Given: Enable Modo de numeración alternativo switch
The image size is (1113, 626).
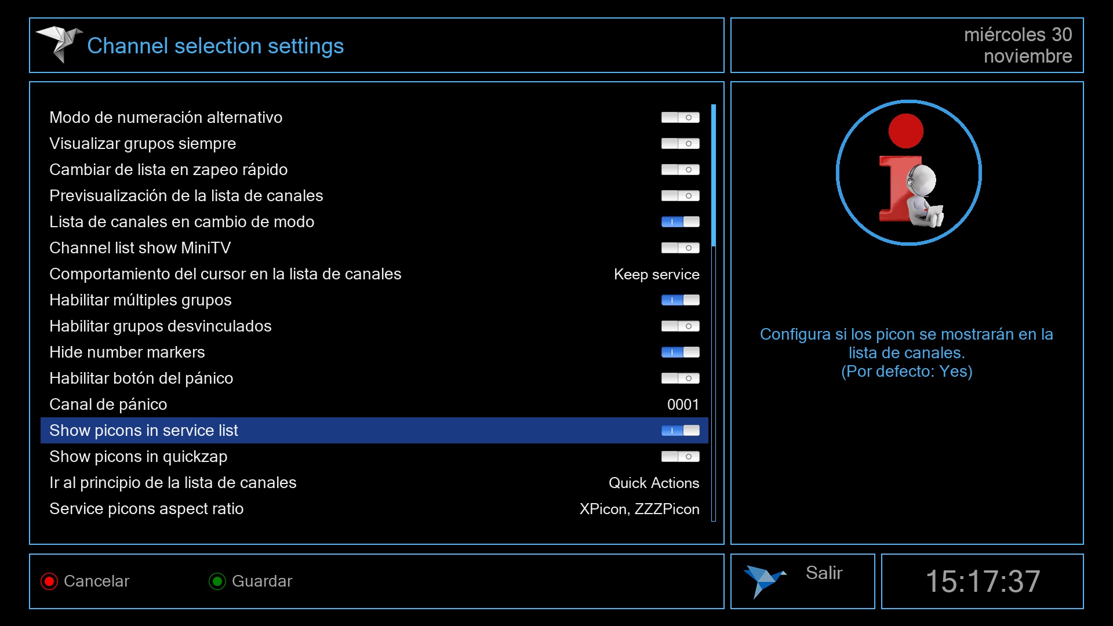Looking at the screenshot, I should 680,118.
